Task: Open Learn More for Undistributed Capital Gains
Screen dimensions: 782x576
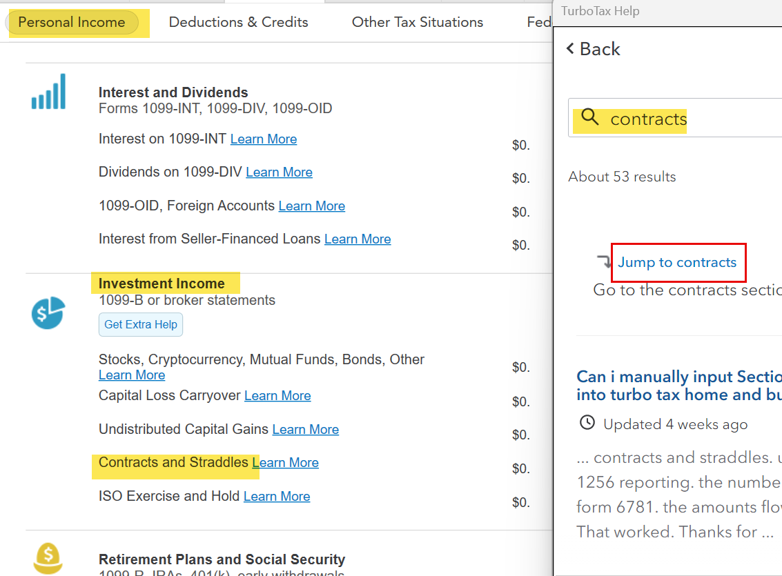Action: click(x=305, y=430)
